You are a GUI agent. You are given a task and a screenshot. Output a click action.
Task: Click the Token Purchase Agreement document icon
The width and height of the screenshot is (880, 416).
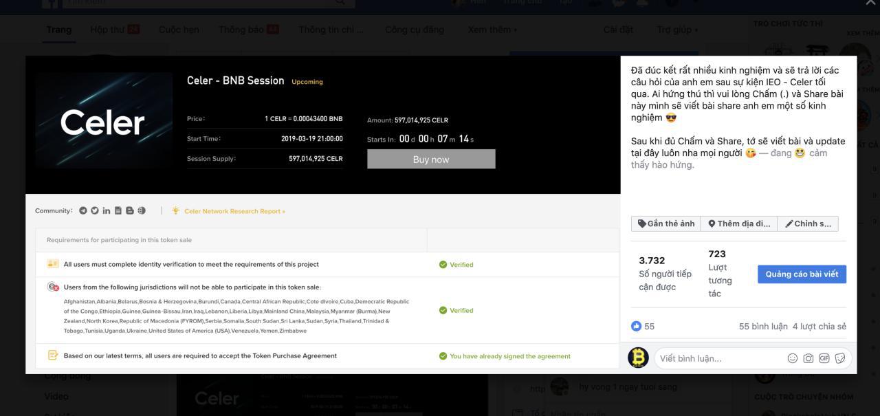coord(53,355)
